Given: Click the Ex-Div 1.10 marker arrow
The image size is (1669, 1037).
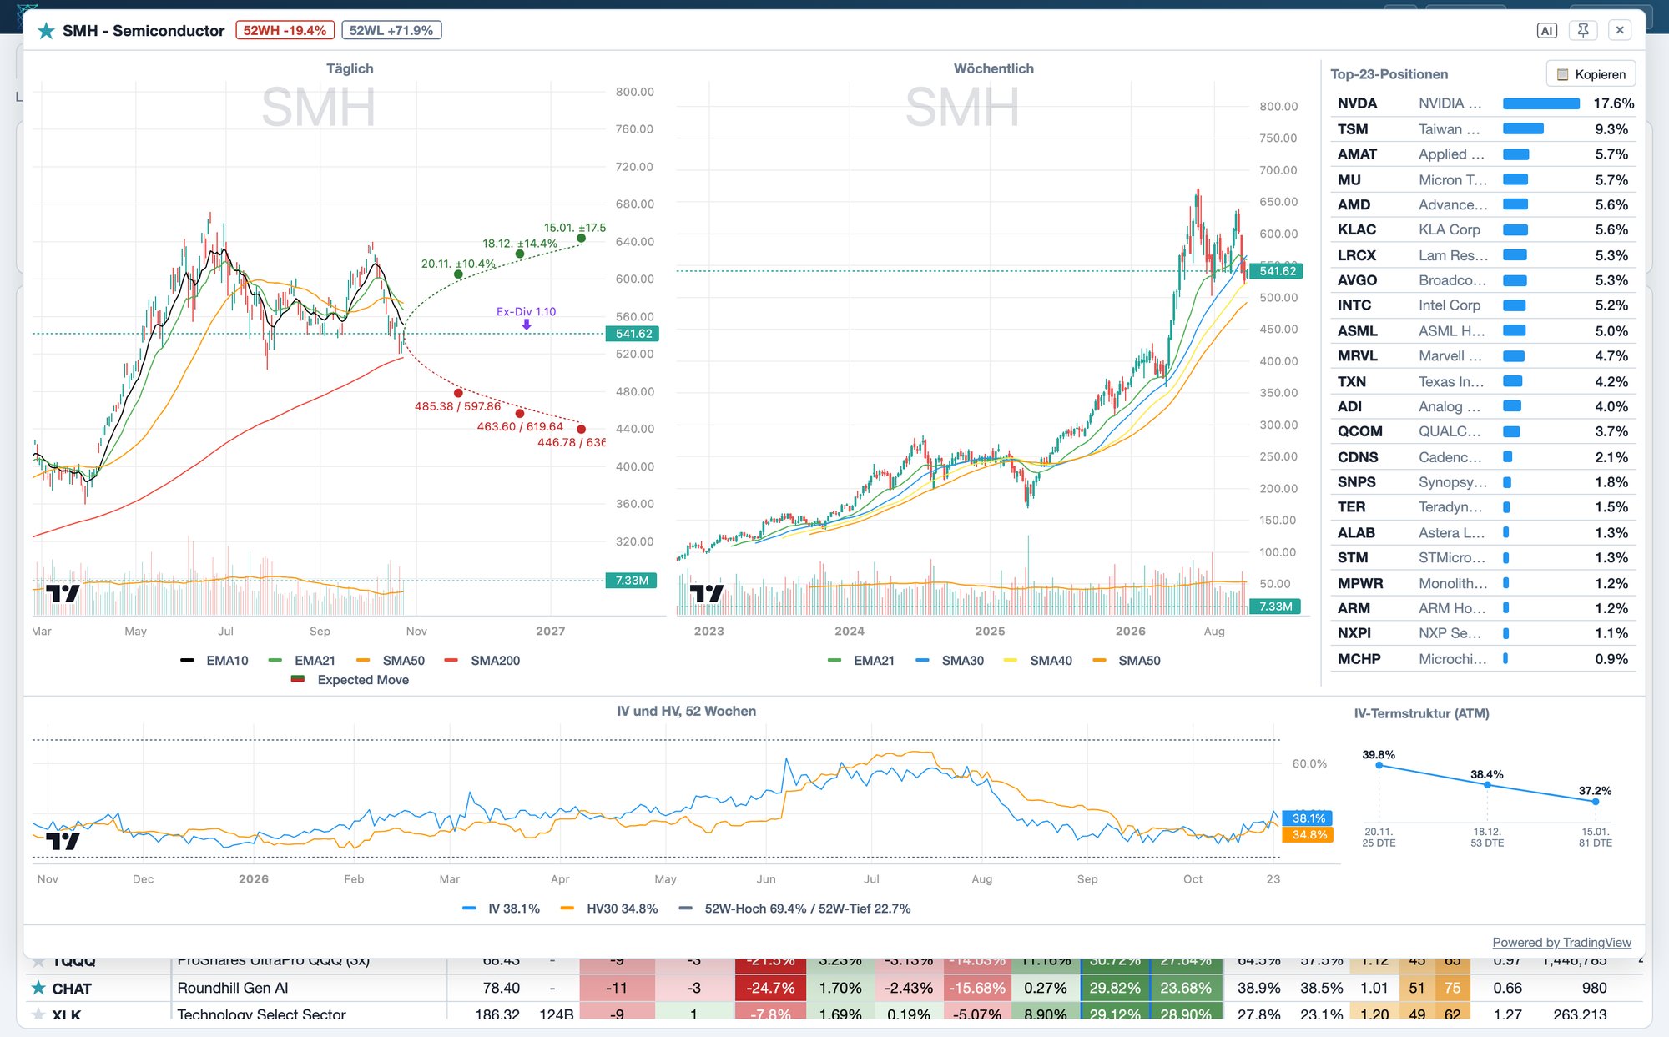Looking at the screenshot, I should coord(527,325).
